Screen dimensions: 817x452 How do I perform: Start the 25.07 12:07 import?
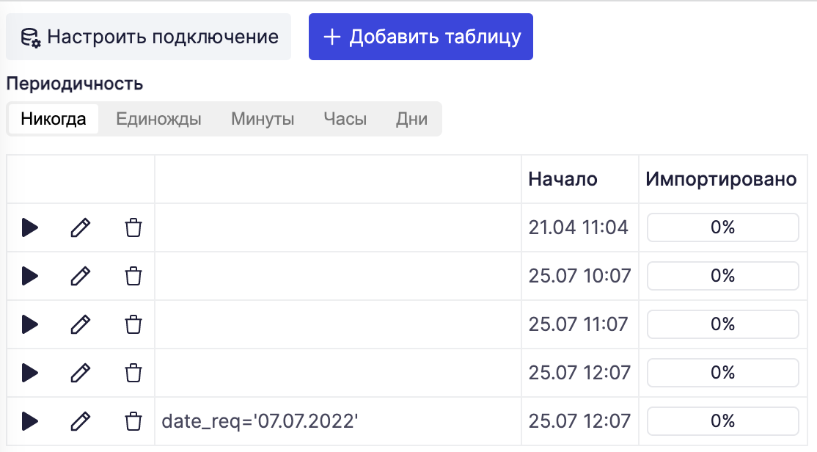click(30, 373)
